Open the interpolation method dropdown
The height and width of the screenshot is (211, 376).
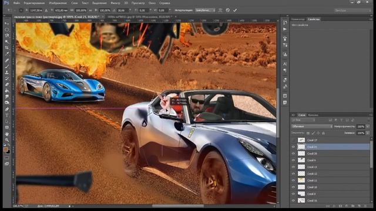[205, 11]
